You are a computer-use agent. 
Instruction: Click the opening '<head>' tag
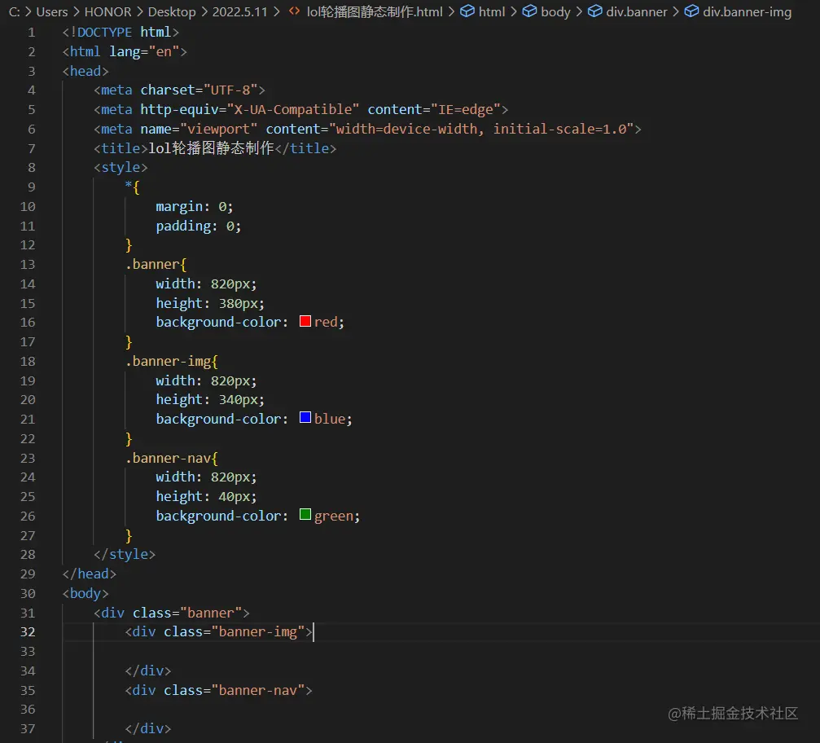coord(86,71)
